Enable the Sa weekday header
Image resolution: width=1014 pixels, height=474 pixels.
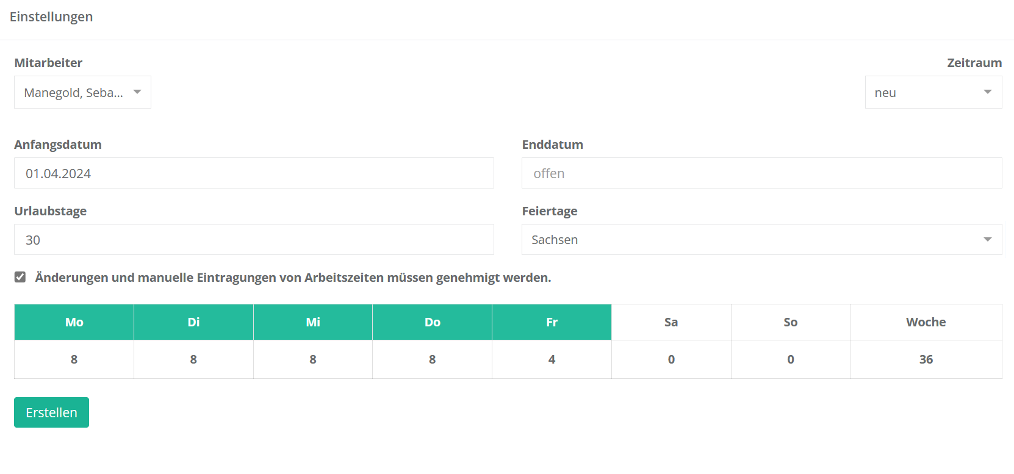[671, 322]
